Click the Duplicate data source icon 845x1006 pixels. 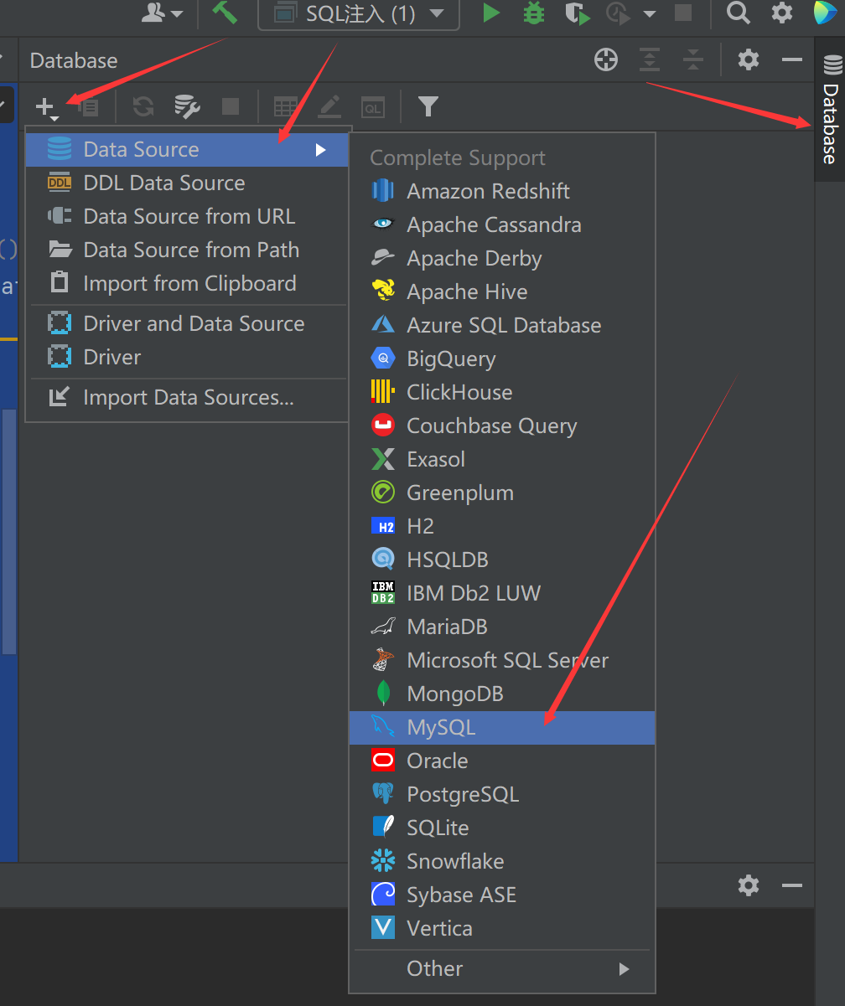click(87, 107)
